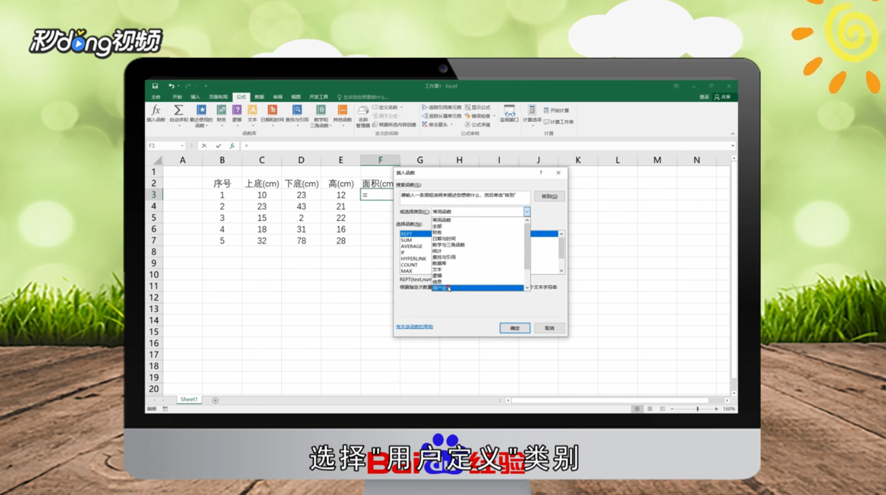
Task: Click the function list scrollbar down arrow
Action: [561, 270]
